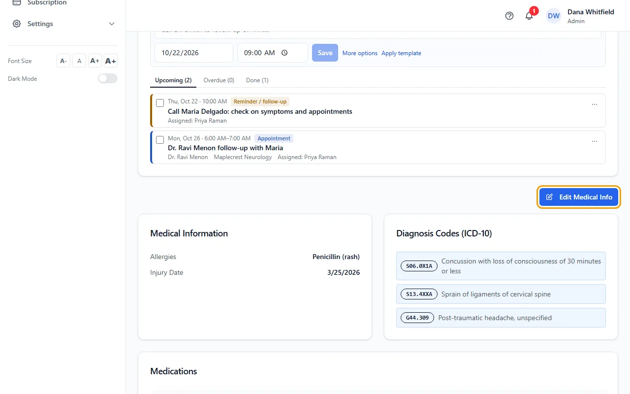
Task: Click the Medications heading
Action: (174, 371)
